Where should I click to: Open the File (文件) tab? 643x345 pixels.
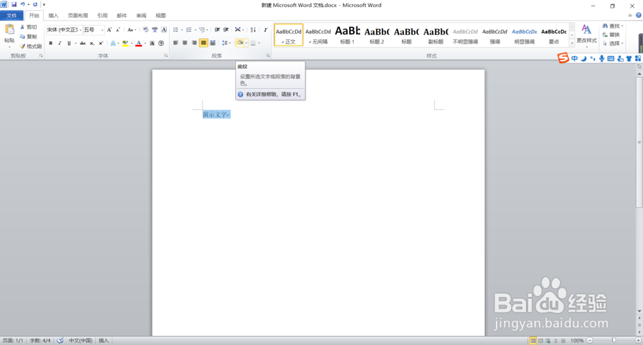tap(12, 15)
